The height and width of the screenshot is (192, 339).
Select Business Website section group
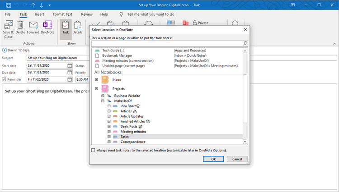coord(127,96)
